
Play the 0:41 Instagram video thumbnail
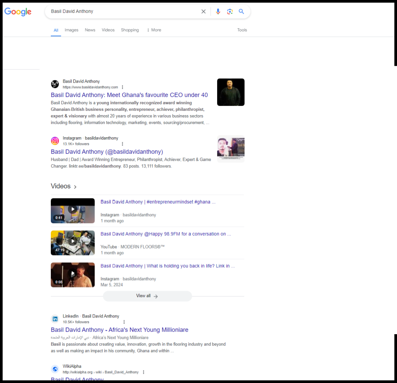[x=72, y=210]
